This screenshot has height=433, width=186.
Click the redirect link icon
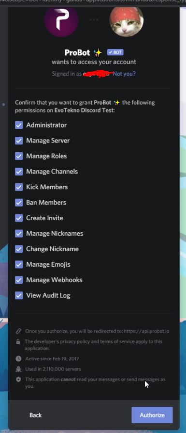click(18, 331)
